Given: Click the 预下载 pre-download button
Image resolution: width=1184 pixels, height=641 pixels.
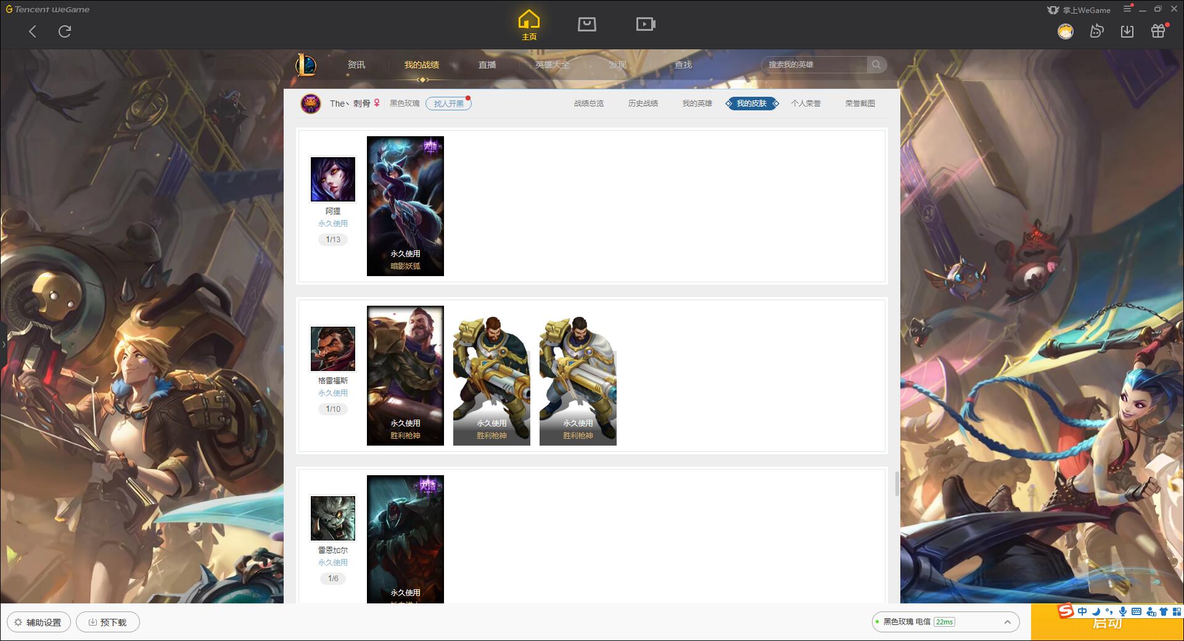Looking at the screenshot, I should (x=108, y=622).
